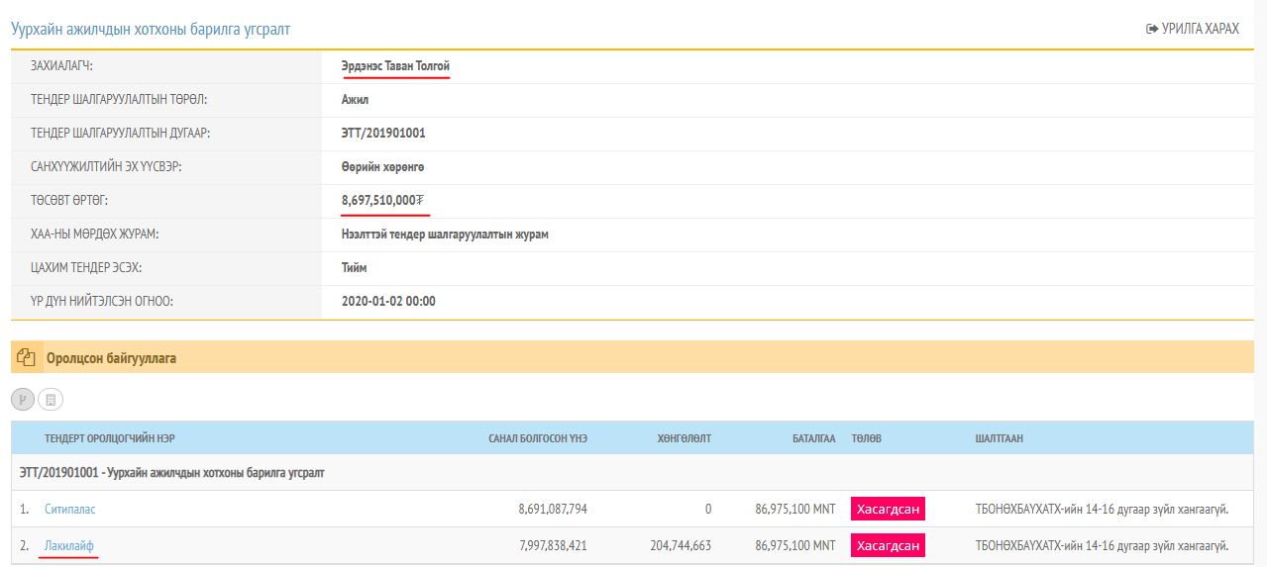Click the page title Уурхайн ажилчдын хотхоны барилга угсралт
The height and width of the screenshot is (567, 1267).
click(x=151, y=30)
